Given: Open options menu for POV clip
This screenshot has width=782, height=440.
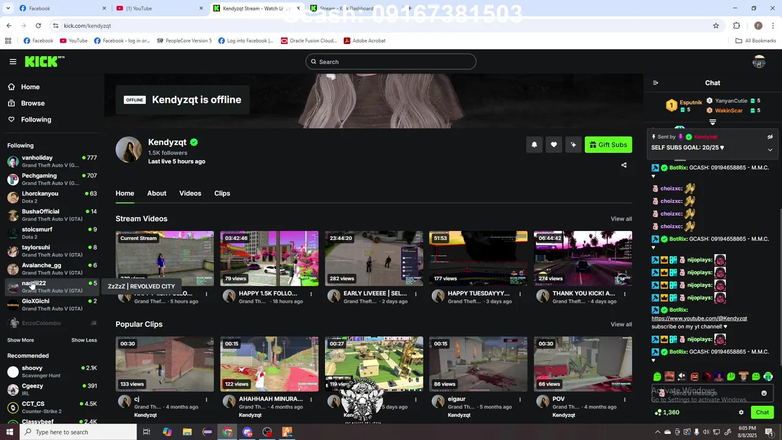Looking at the screenshot, I should 624,400.
